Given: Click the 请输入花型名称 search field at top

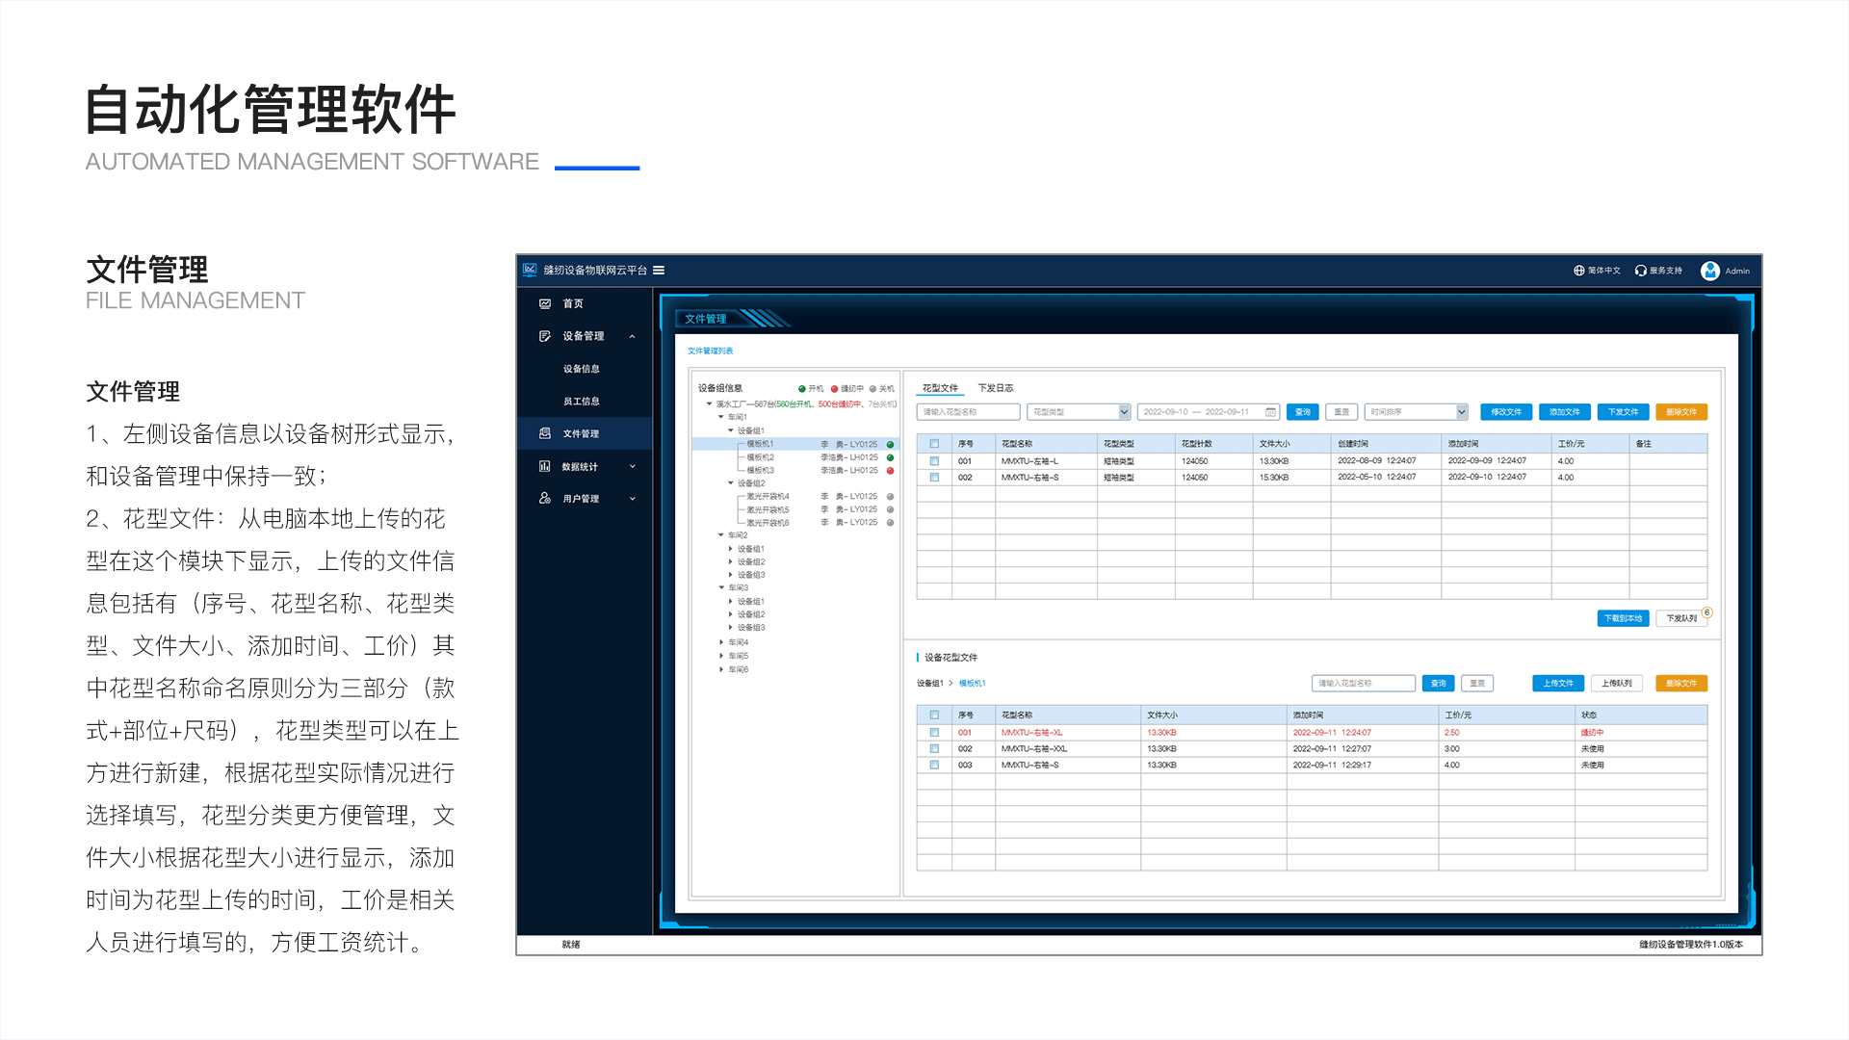Looking at the screenshot, I should pos(968,412).
